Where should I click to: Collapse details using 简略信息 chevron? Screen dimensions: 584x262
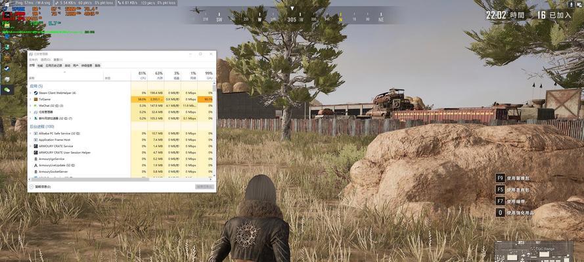click(32, 187)
